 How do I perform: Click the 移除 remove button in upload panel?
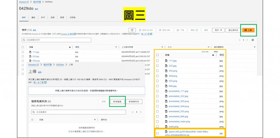[104, 101]
